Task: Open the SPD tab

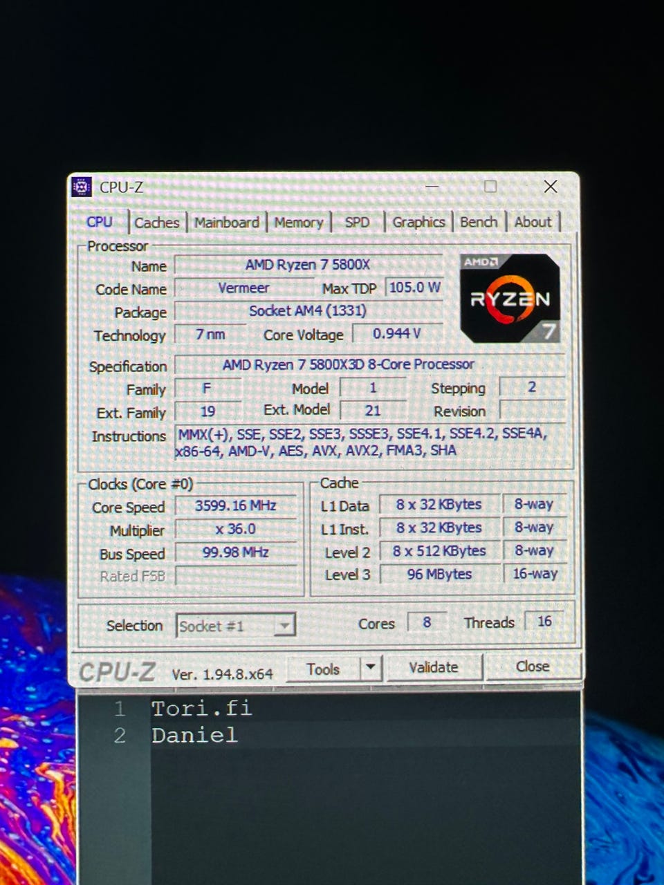Action: click(357, 223)
